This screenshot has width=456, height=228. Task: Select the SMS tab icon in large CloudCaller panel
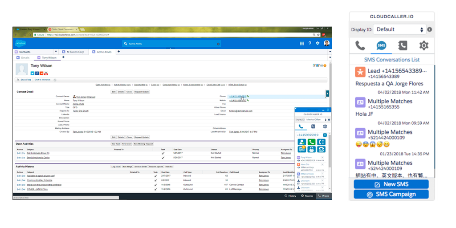(381, 46)
